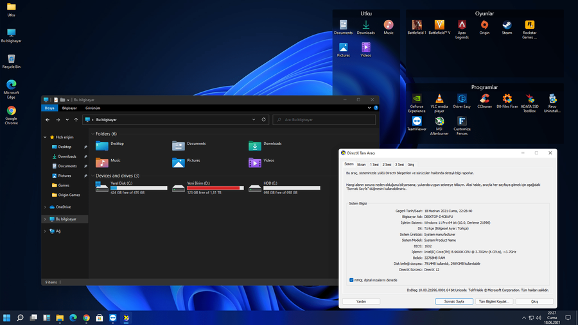Click the Ara: Bu bilgisayar search box
The image size is (578, 325).
coord(324,119)
